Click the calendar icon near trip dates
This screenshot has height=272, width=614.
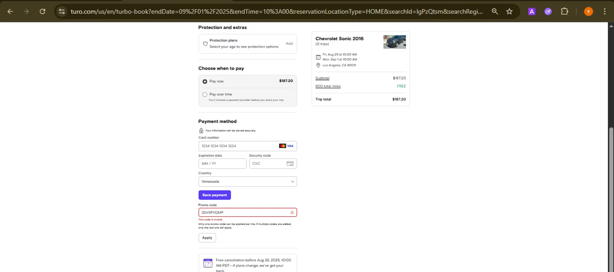[318, 57]
